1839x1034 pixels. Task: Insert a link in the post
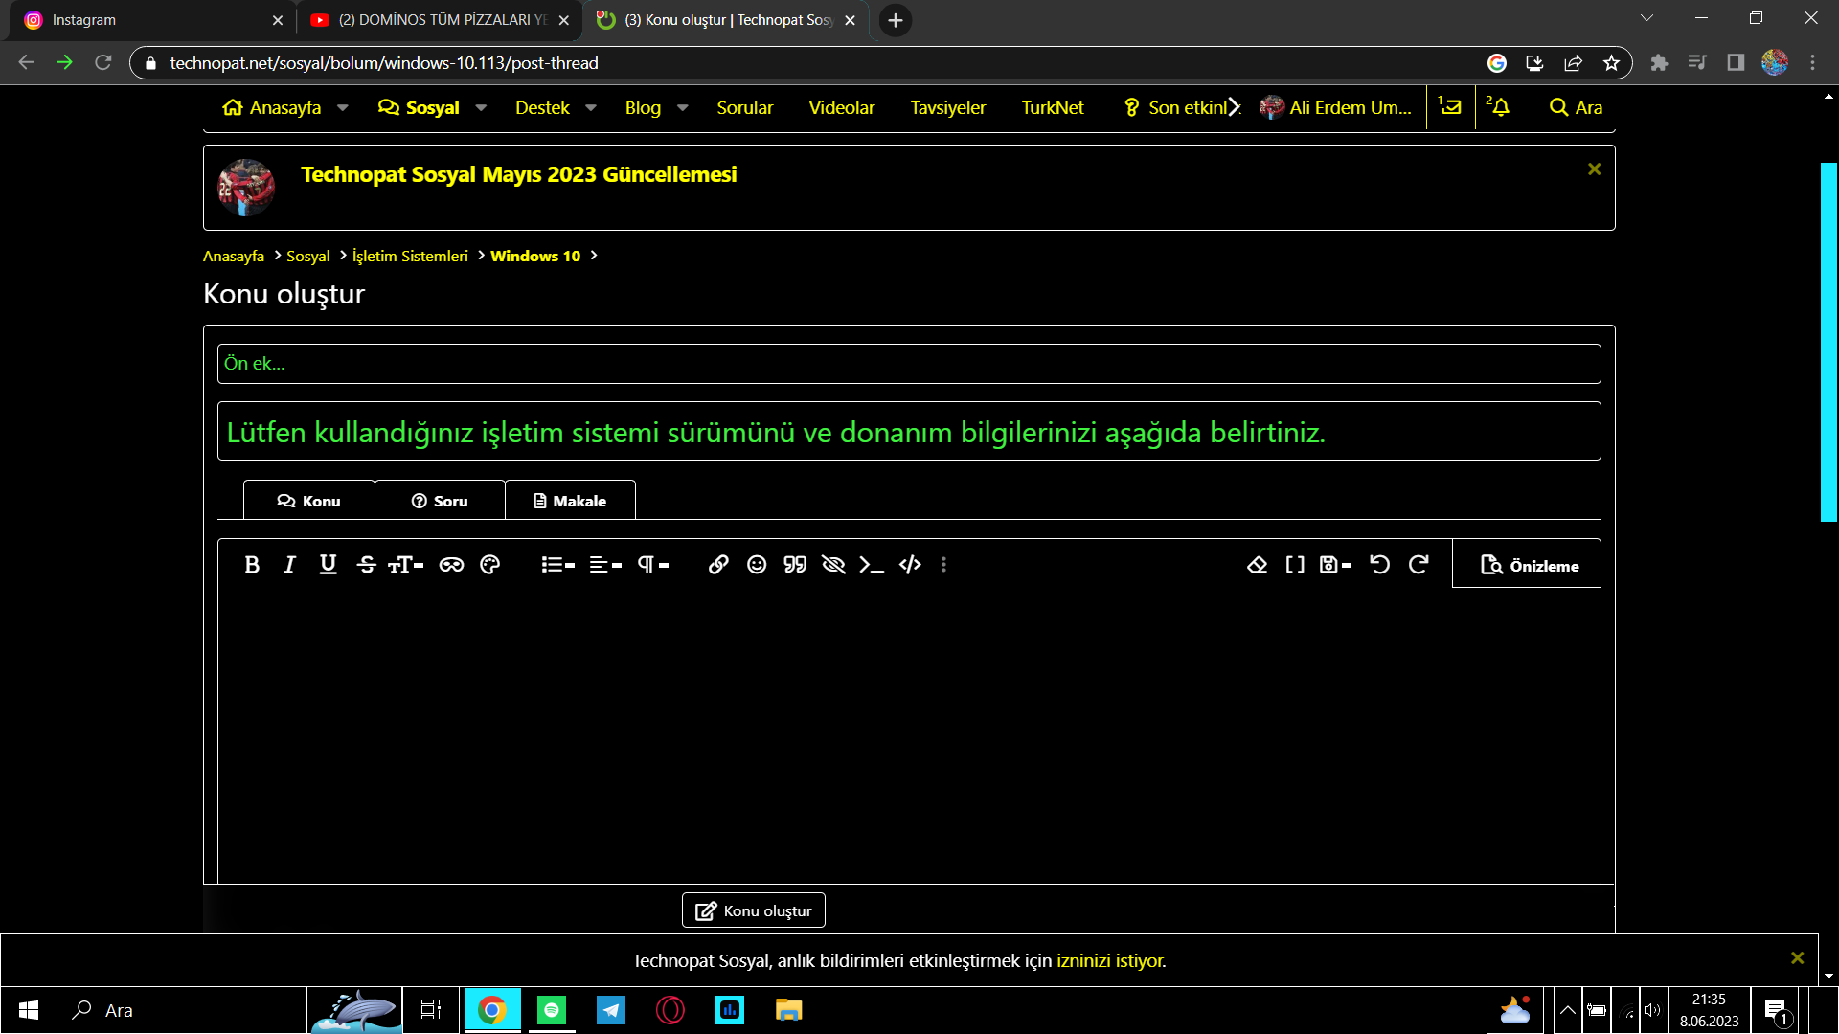[x=718, y=565]
